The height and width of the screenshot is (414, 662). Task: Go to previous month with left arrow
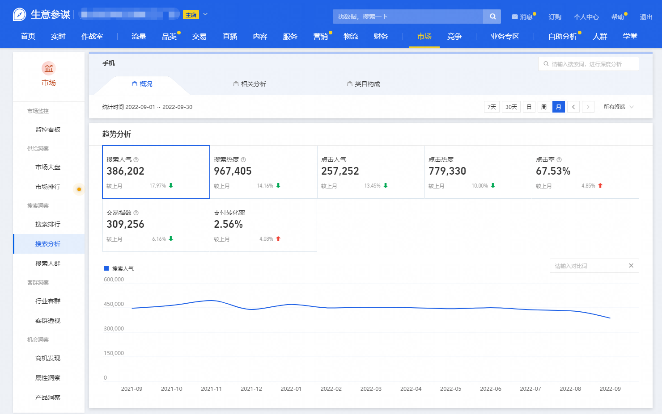pyautogui.click(x=573, y=107)
